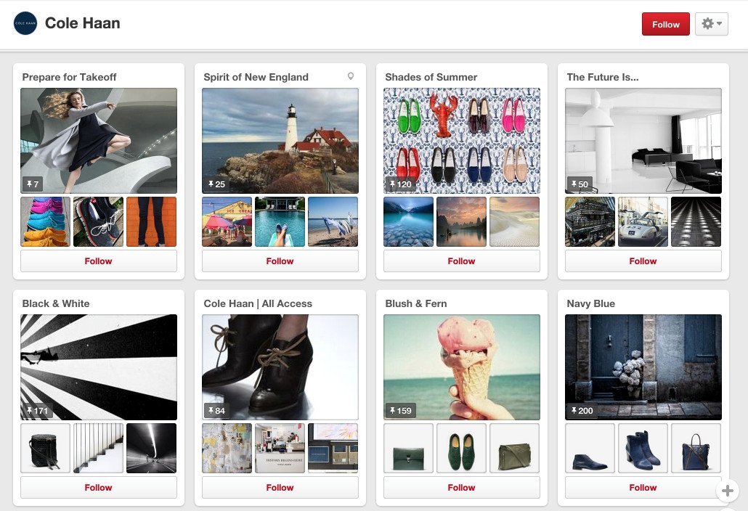The width and height of the screenshot is (748, 511).
Task: Open the black lace-up heel boot cover photo
Action: click(280, 367)
